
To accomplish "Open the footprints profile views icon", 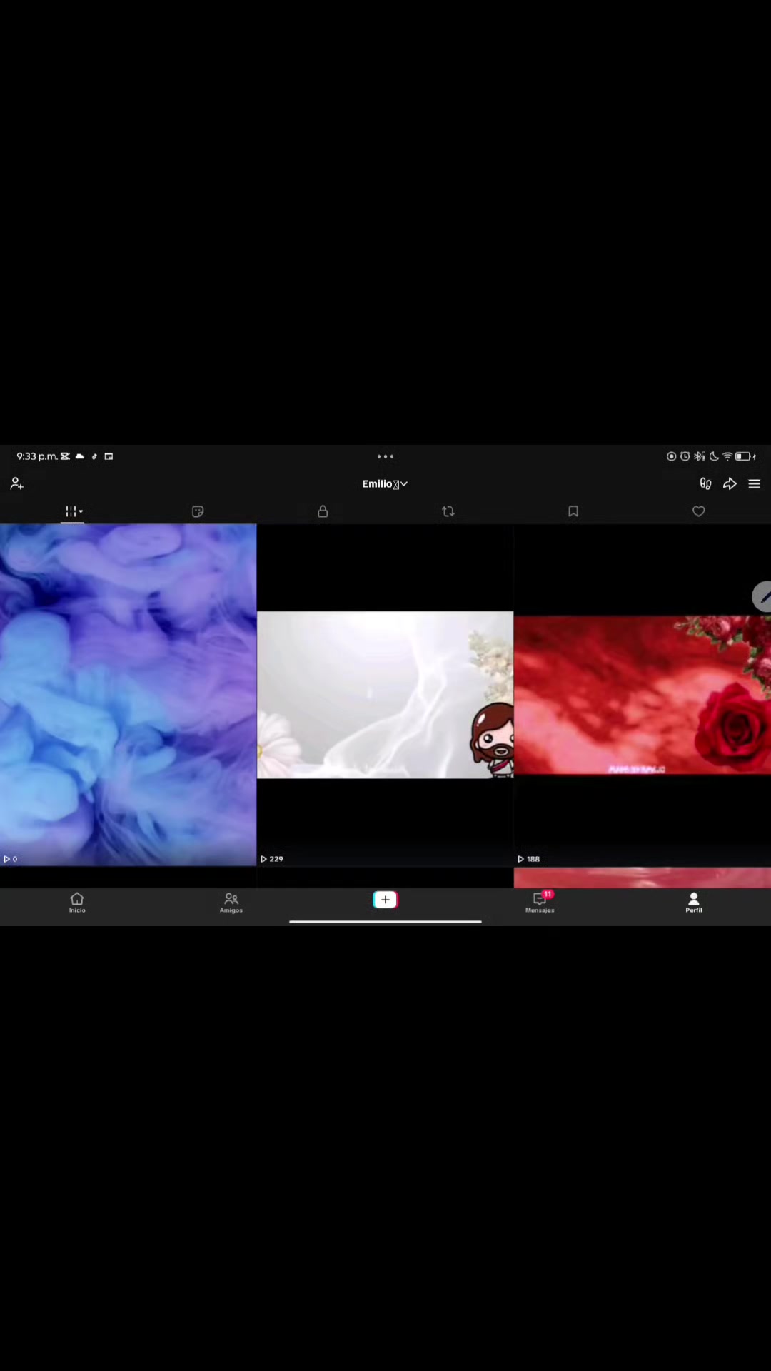I will [705, 484].
